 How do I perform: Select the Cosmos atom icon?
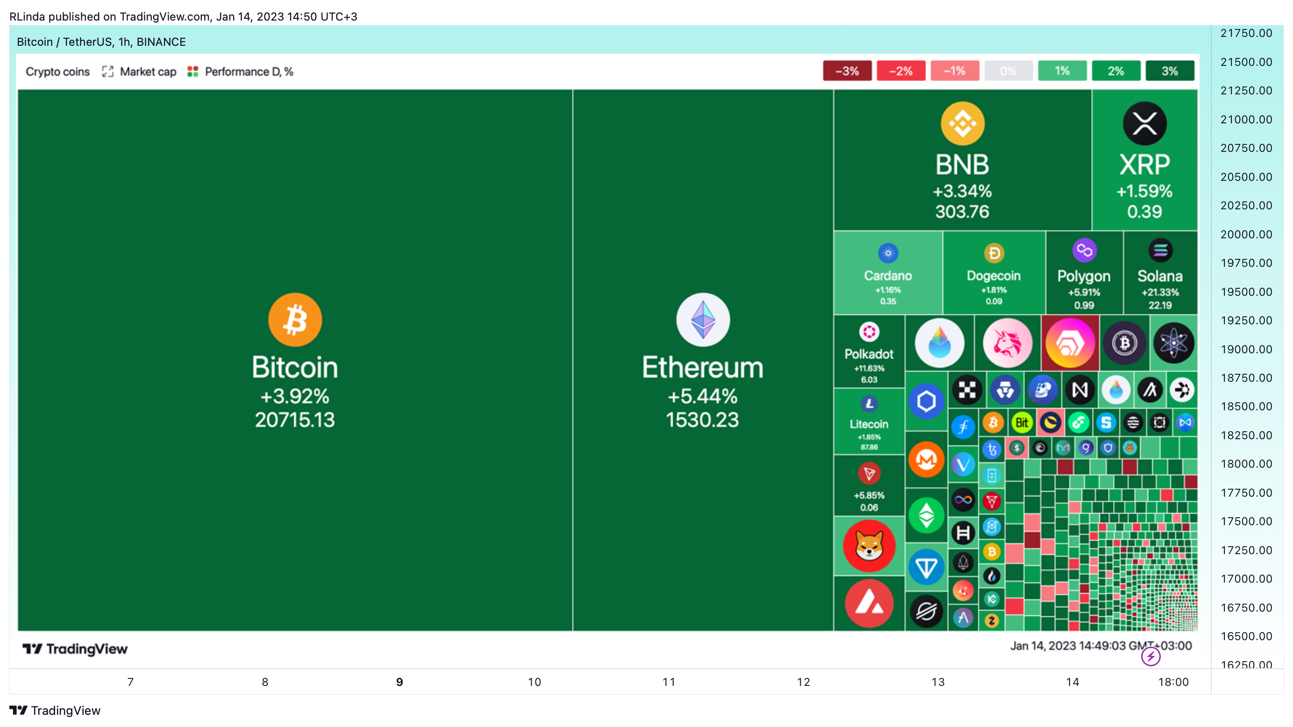point(1173,343)
